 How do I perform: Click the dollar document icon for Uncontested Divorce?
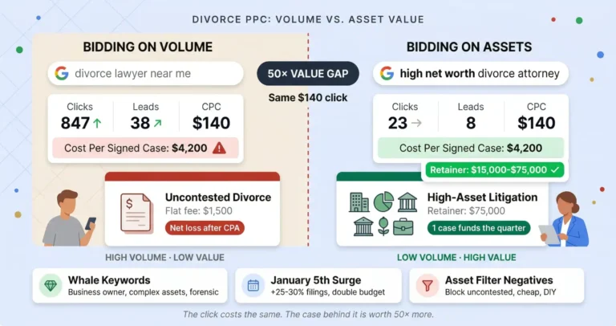pyautogui.click(x=137, y=212)
